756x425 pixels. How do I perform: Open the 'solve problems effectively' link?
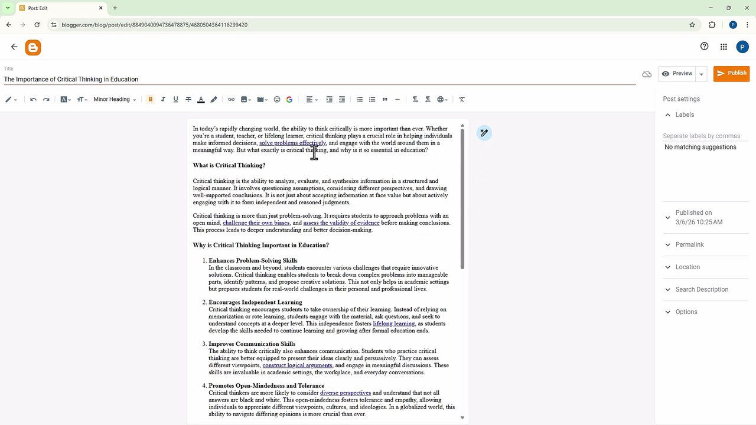292,143
